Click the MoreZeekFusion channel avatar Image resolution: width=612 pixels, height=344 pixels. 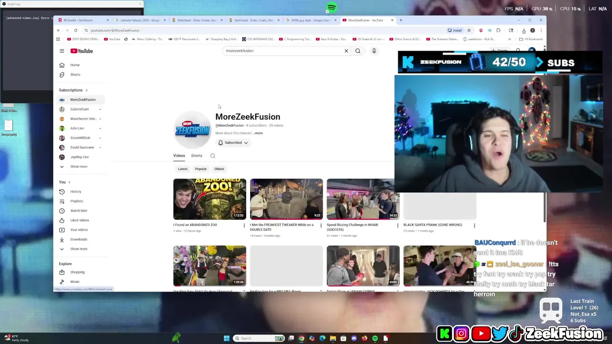point(192,129)
